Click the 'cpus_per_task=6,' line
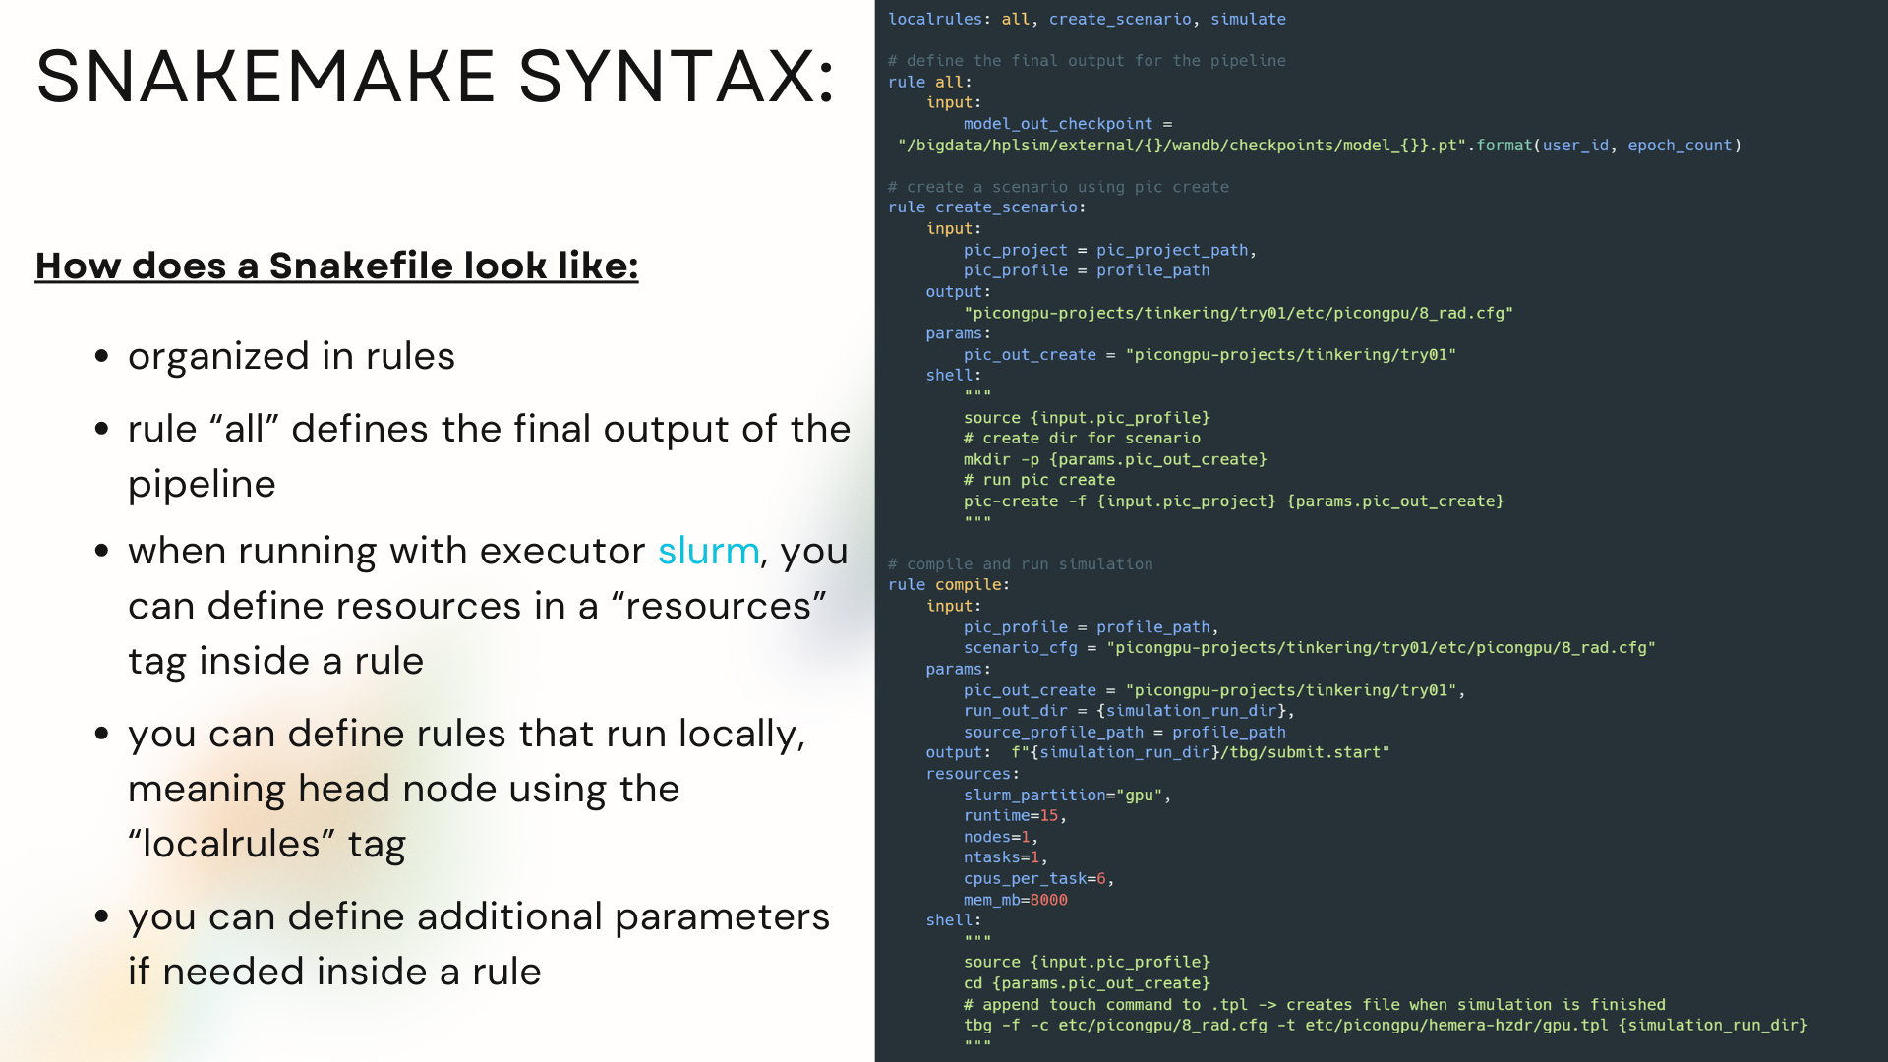 pos(1039,879)
